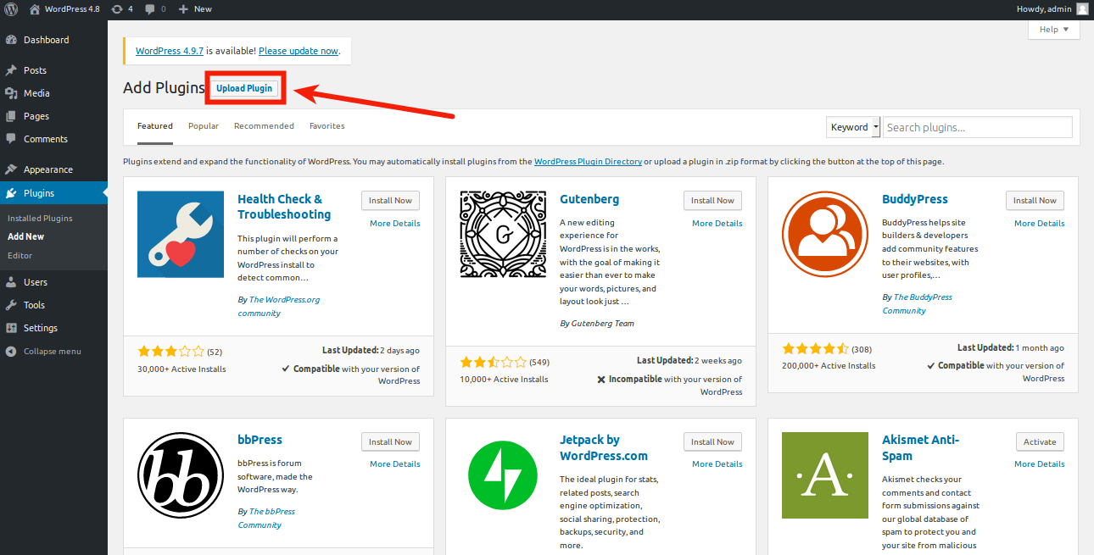View More Details for Gutenberg

click(x=717, y=224)
